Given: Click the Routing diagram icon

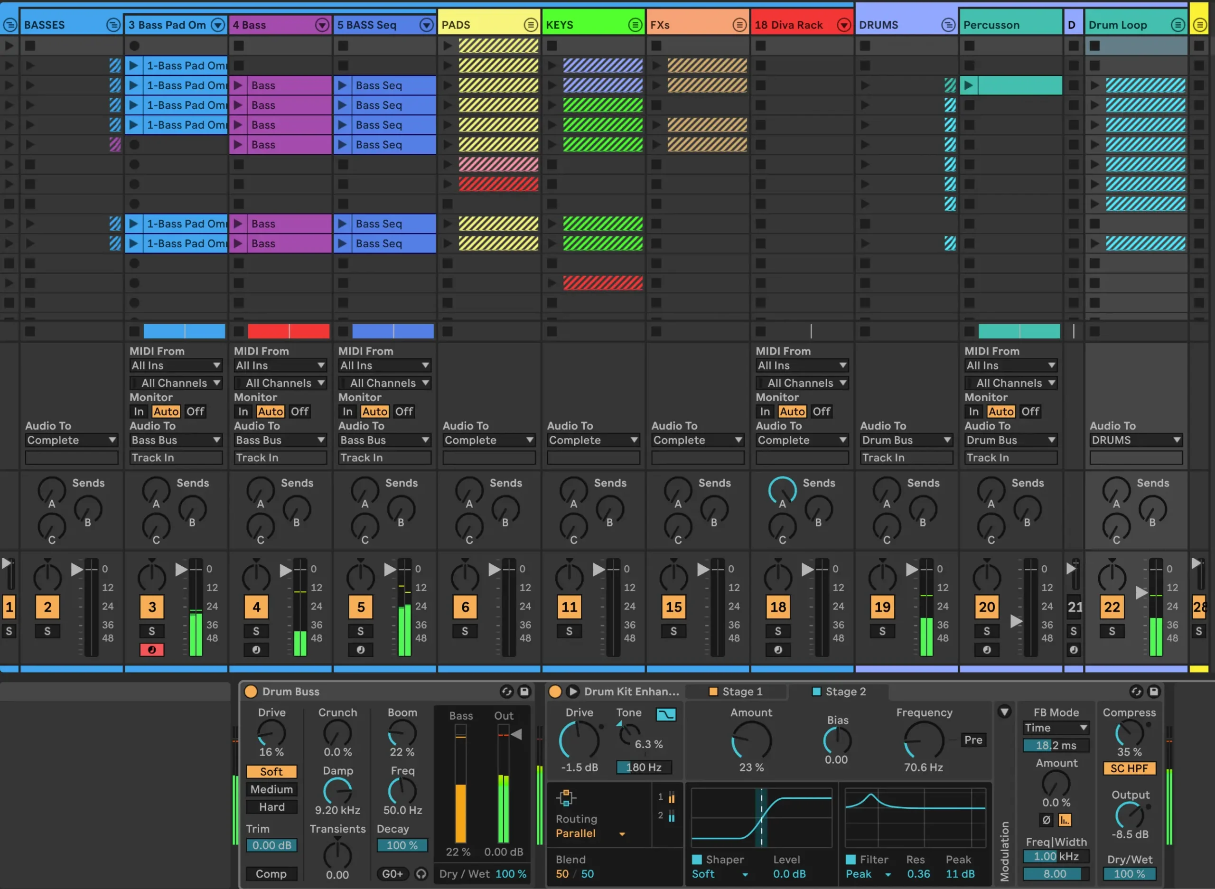Looking at the screenshot, I should click(566, 797).
